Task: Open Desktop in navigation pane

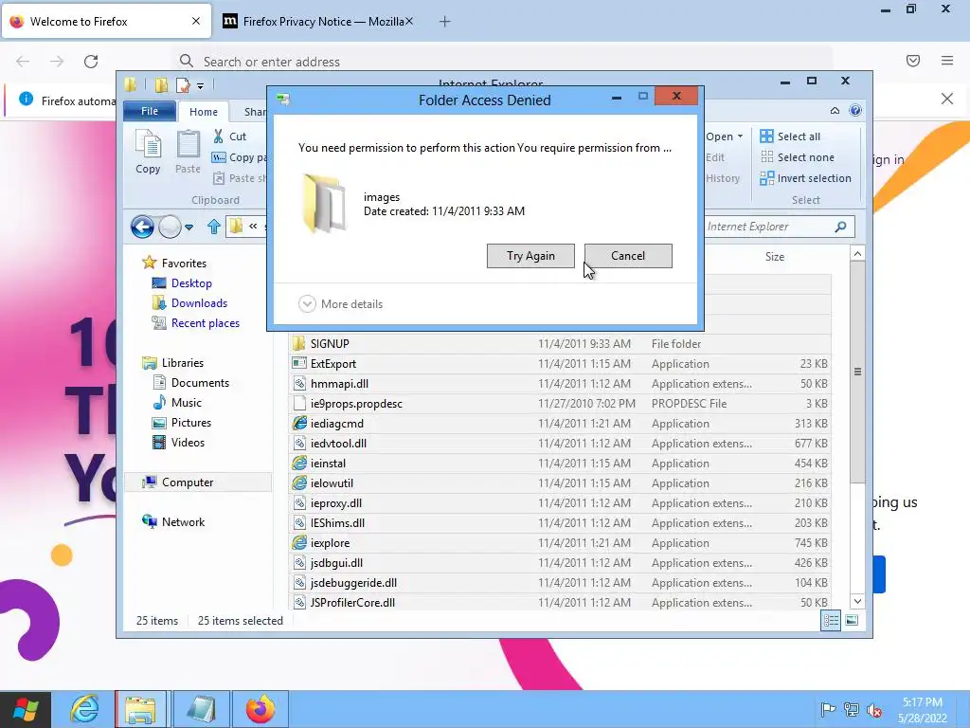Action: (191, 282)
